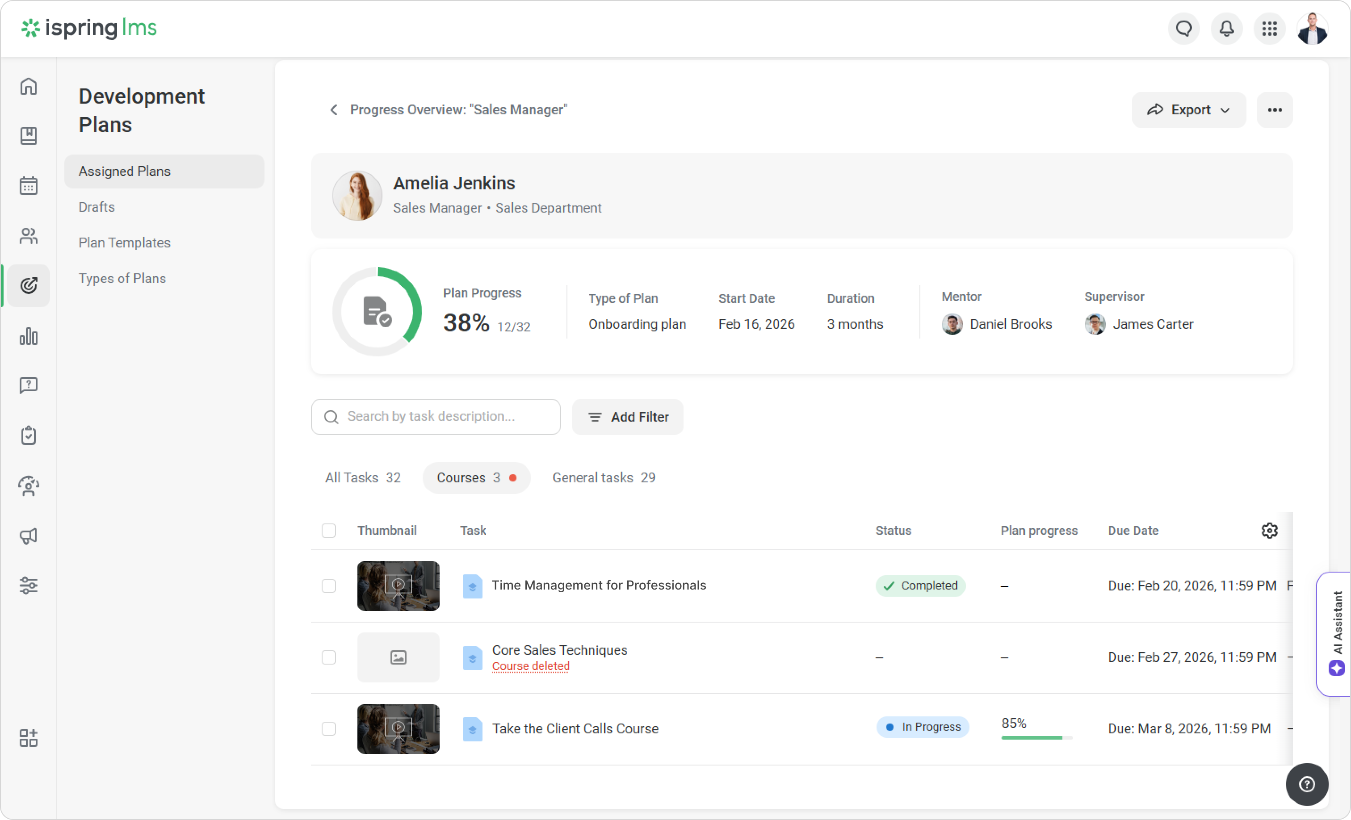Expand the Export dropdown

click(1189, 109)
